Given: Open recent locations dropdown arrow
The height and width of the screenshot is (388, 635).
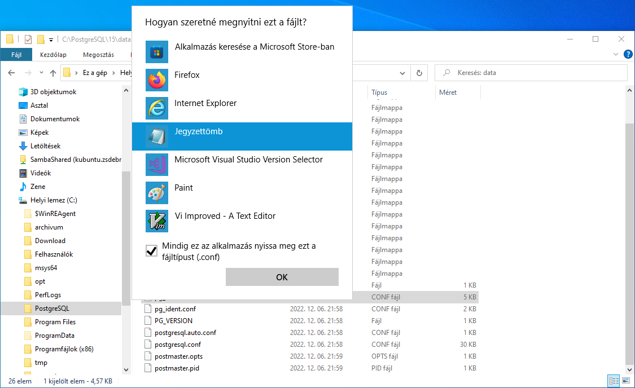Looking at the screenshot, I should 41,73.
